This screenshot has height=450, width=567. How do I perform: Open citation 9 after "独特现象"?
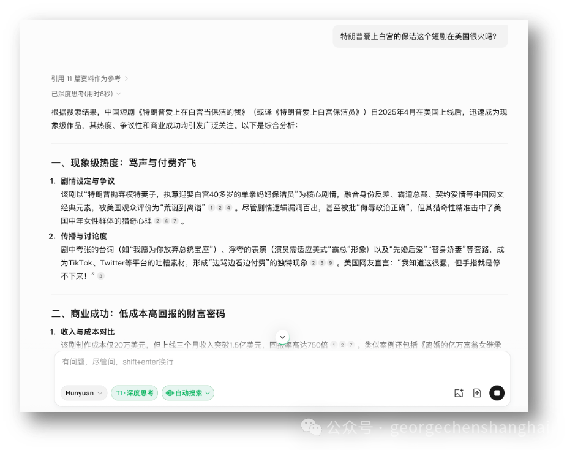[331, 263]
